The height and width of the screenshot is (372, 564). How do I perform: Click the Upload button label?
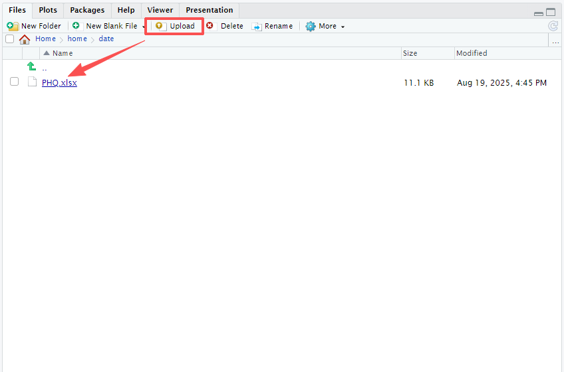182,26
